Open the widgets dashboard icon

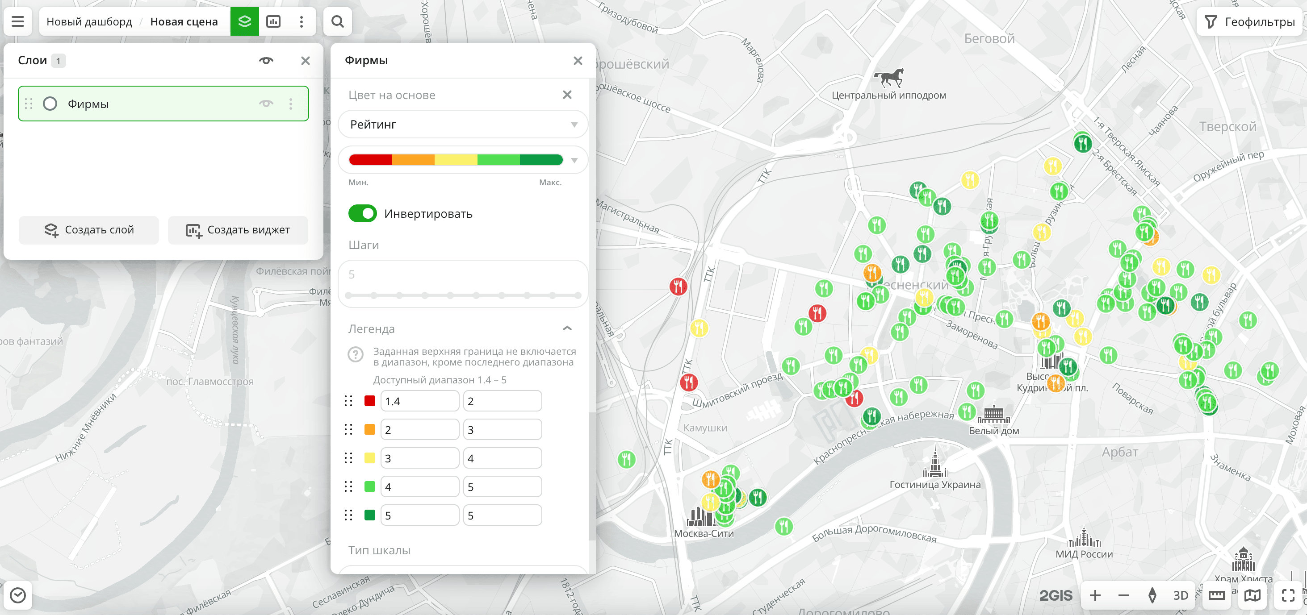tap(273, 21)
